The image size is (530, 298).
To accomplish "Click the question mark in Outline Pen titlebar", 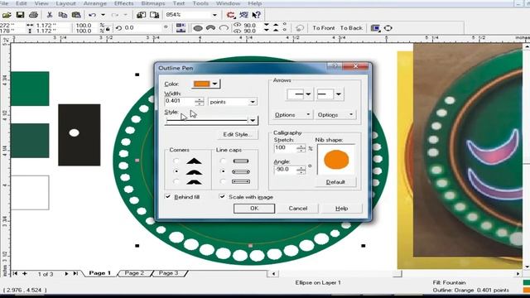I will (x=335, y=66).
